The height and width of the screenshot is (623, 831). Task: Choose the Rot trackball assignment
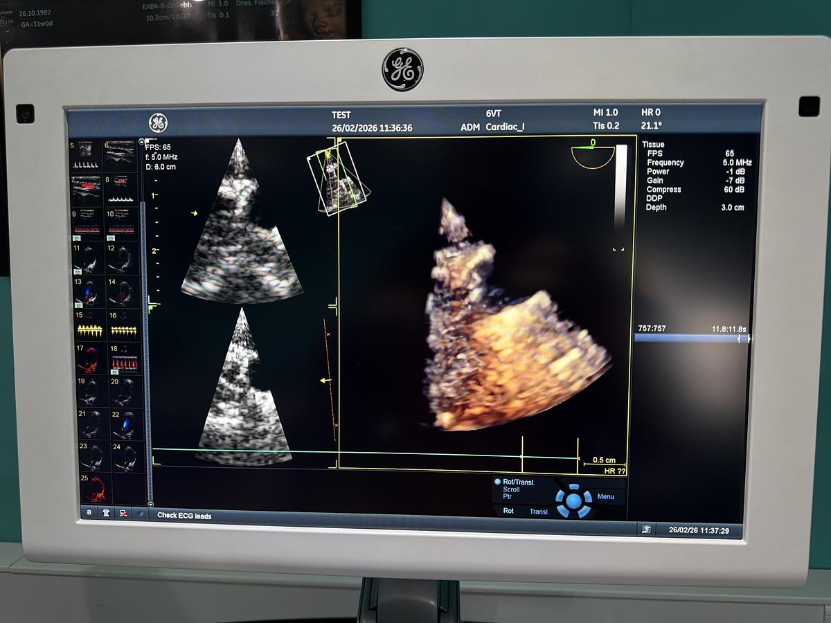pos(508,511)
